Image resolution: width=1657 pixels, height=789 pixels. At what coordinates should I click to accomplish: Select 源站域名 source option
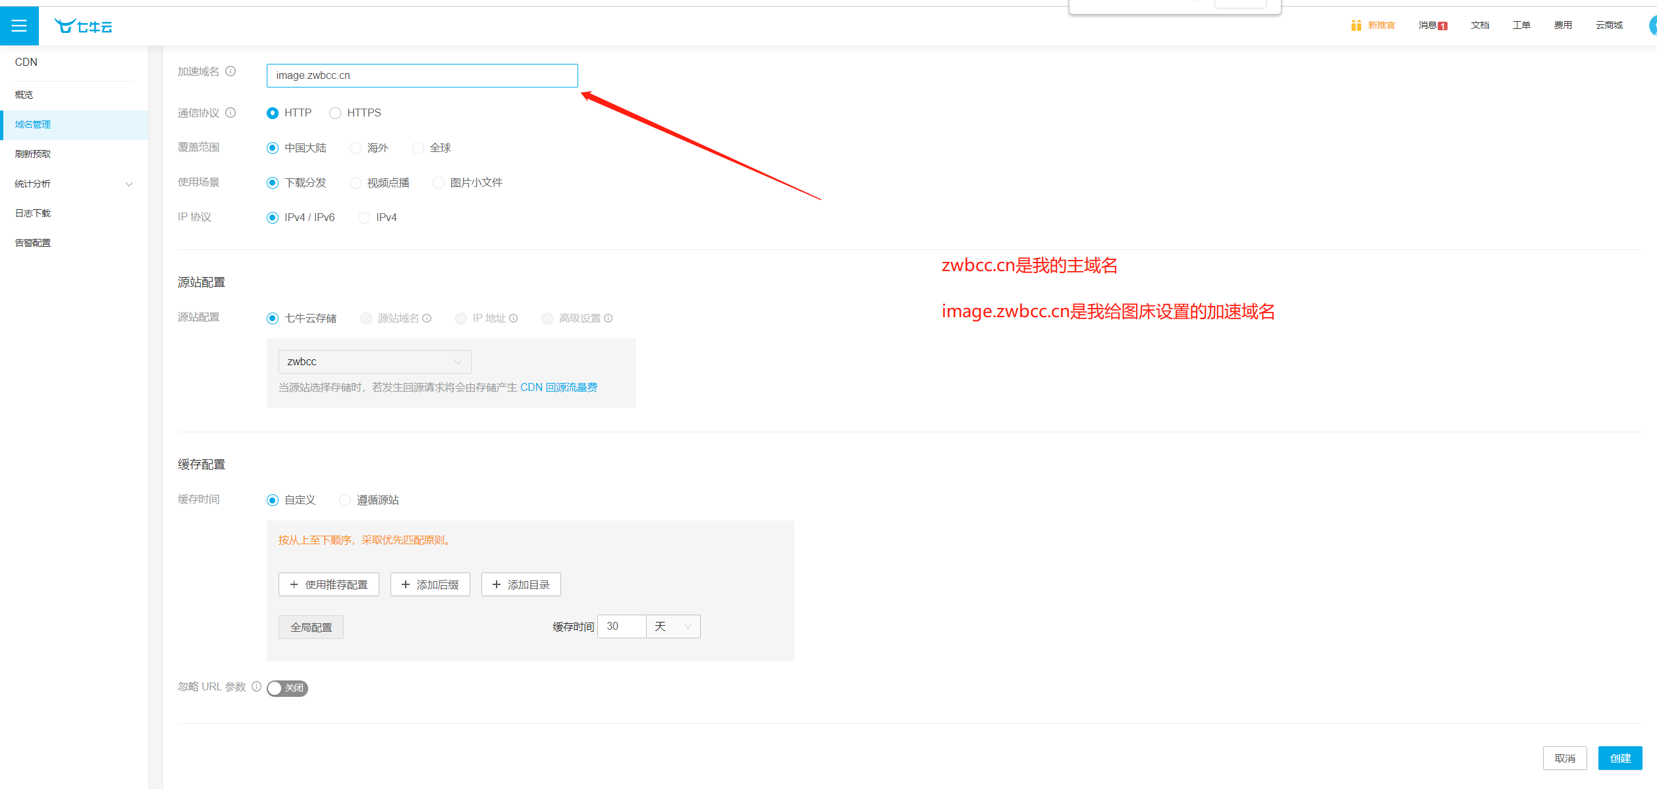click(x=366, y=318)
